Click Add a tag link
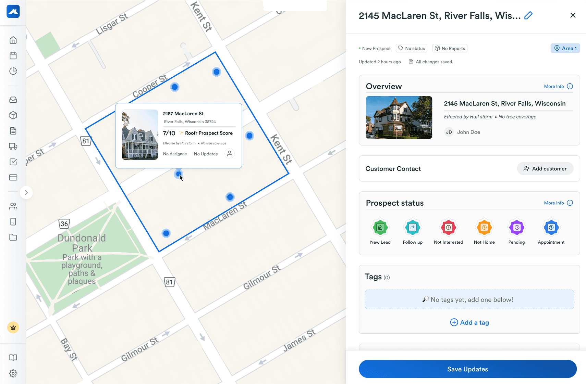 point(469,322)
